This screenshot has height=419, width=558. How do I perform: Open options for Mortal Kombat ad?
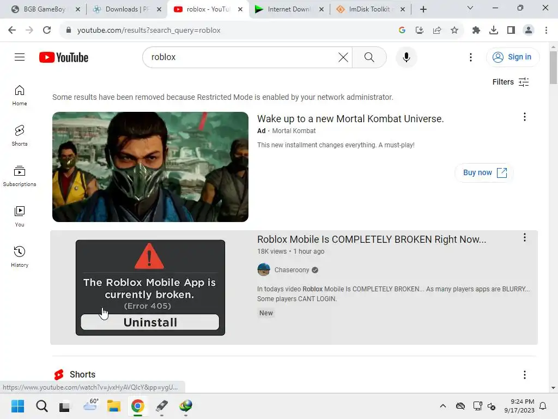pyautogui.click(x=525, y=117)
